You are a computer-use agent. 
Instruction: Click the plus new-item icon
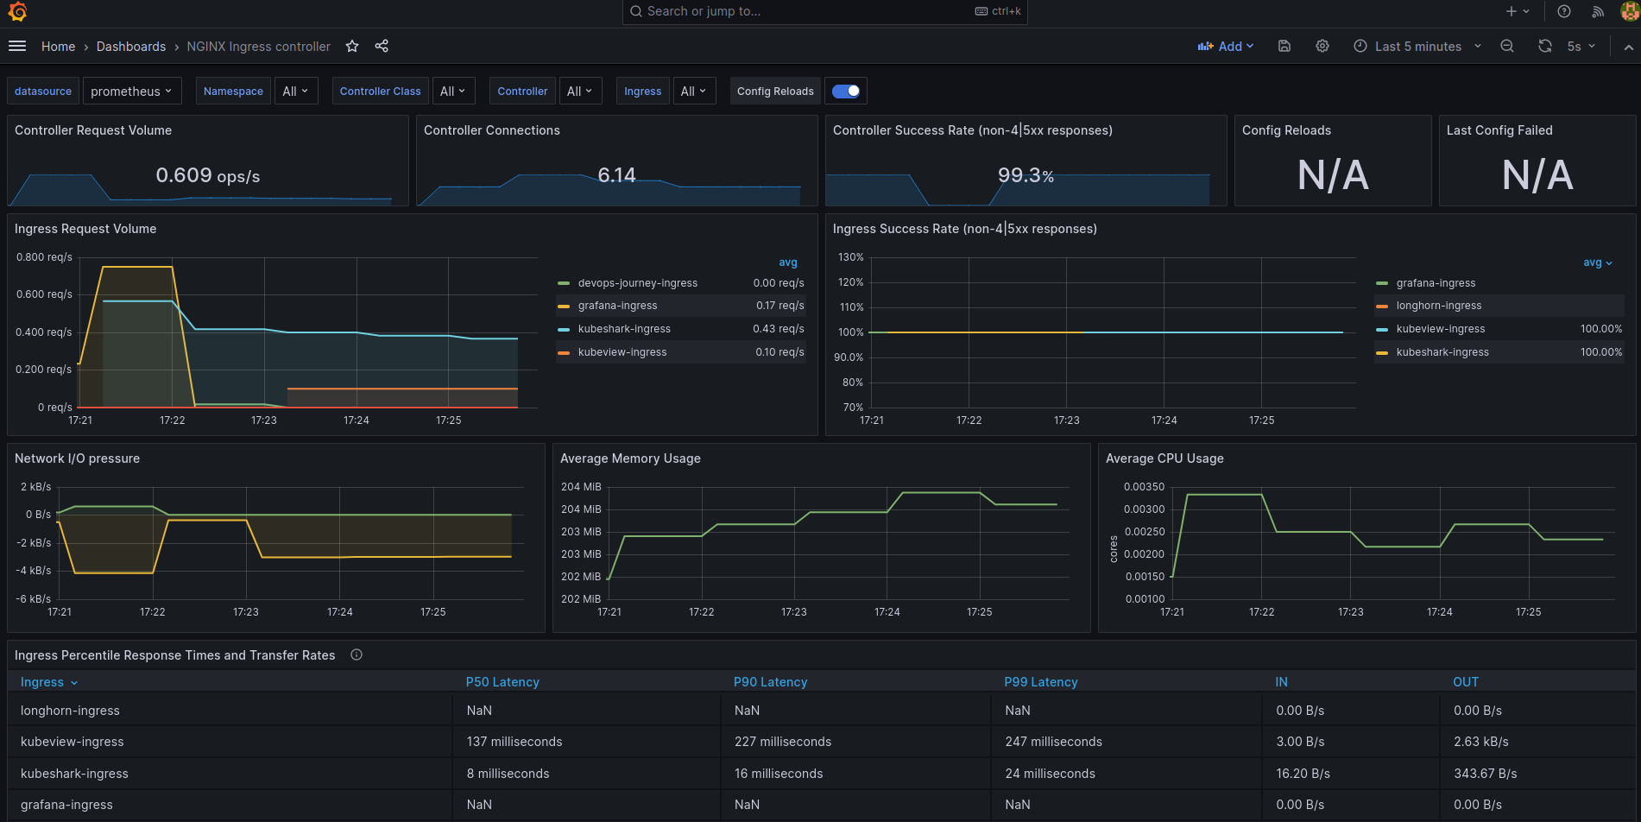[x=1518, y=11]
